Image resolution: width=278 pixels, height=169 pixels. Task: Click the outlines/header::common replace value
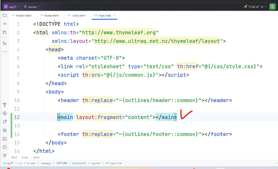[159, 100]
